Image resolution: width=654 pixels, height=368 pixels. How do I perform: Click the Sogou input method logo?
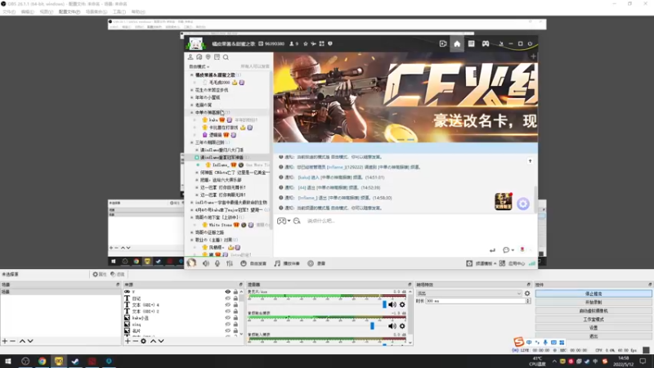(x=518, y=342)
